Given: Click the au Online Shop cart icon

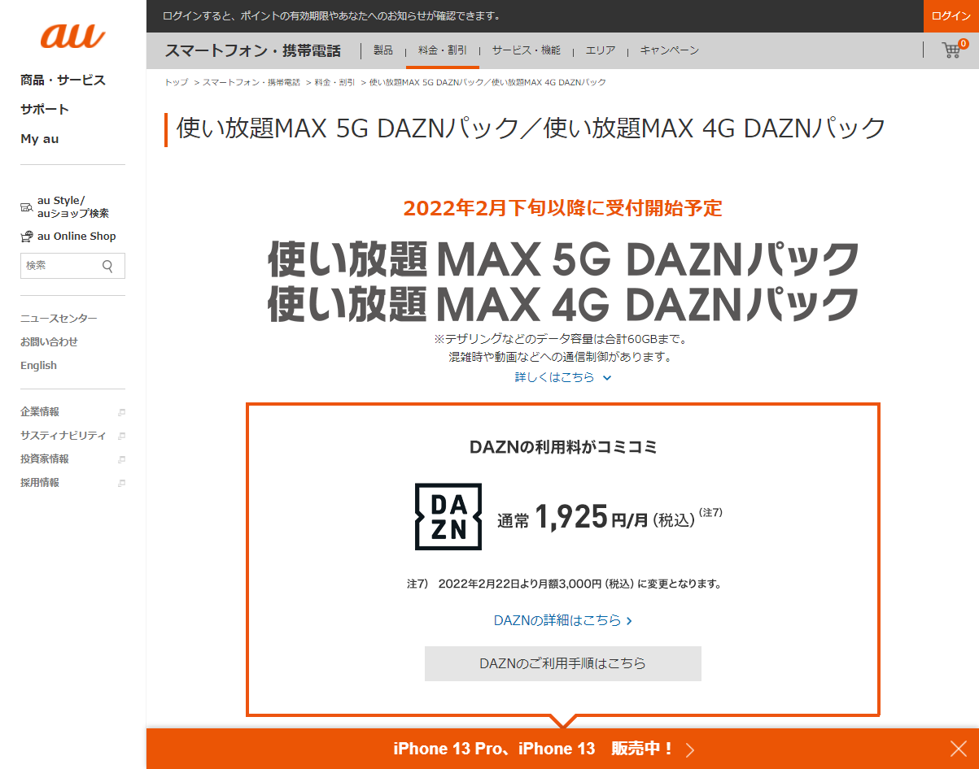Looking at the screenshot, I should click(27, 237).
